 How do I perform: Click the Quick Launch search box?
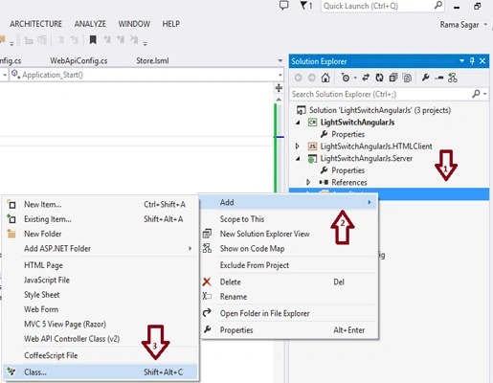pyautogui.click(x=382, y=6)
